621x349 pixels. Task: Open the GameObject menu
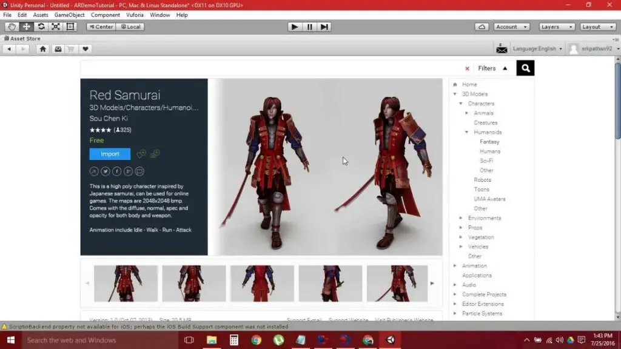click(x=69, y=15)
